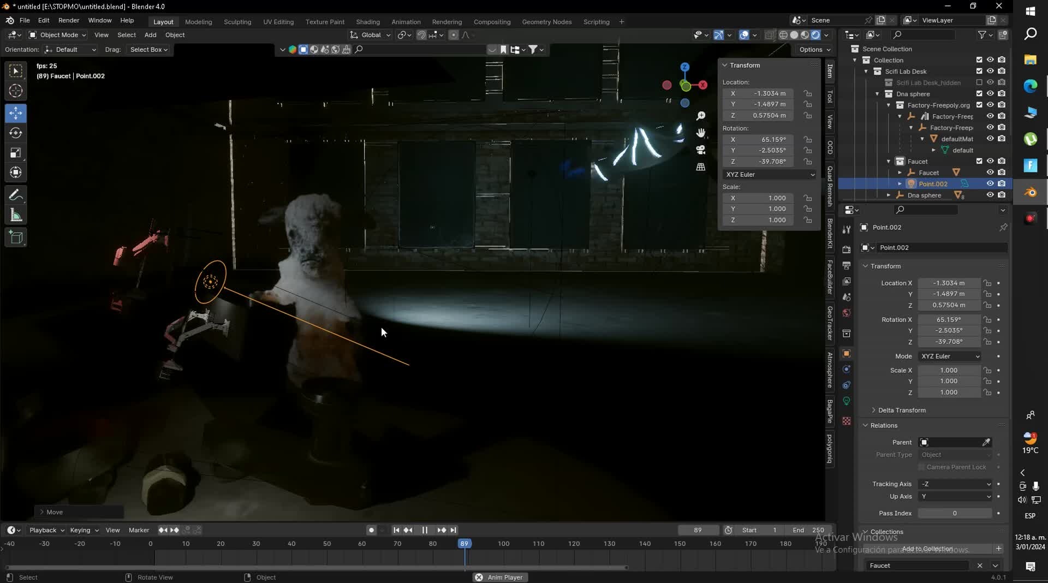Pick a parent with the eyedropper
The height and width of the screenshot is (583, 1048).
click(986, 442)
